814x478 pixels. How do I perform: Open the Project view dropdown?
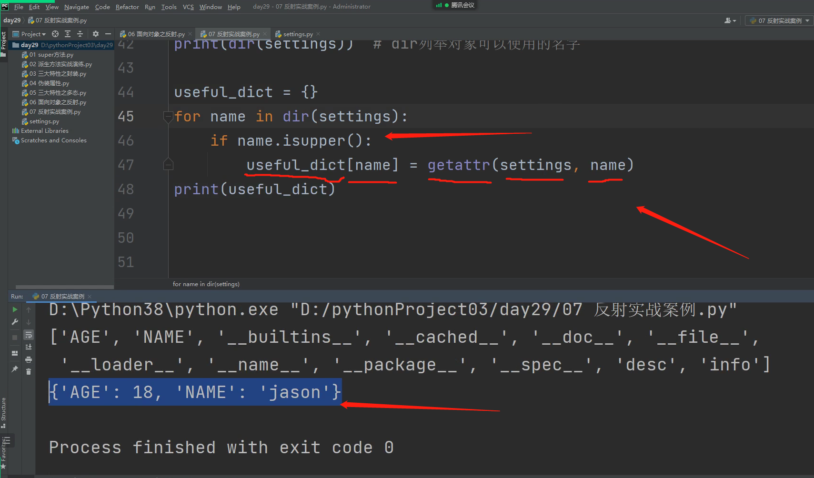[x=33, y=34]
